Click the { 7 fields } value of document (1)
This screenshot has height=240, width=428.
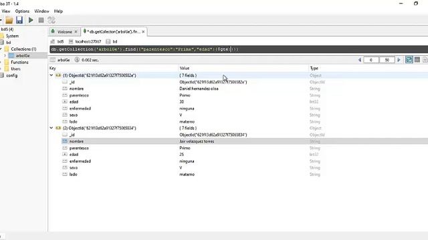188,75
